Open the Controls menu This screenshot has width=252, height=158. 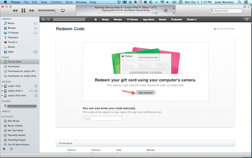click(x=56, y=2)
